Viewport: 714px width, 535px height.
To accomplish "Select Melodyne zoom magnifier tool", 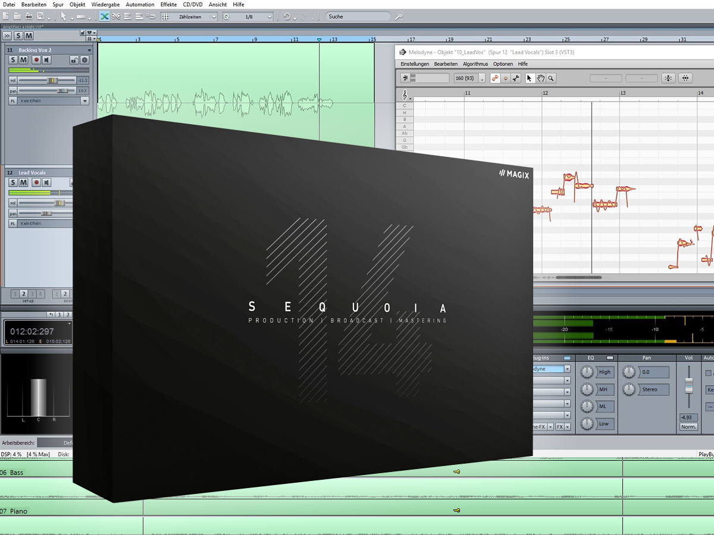I will click(x=551, y=78).
